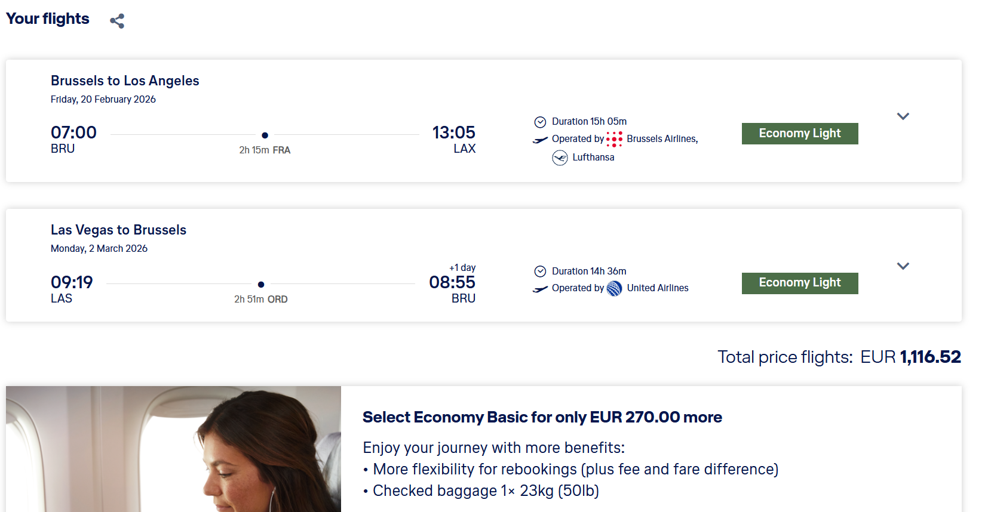Click the Select Economy Basic offer heading
Screen dimensions: 991x512
[542, 417]
